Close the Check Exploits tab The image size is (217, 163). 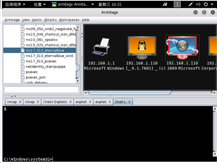coord(70,102)
